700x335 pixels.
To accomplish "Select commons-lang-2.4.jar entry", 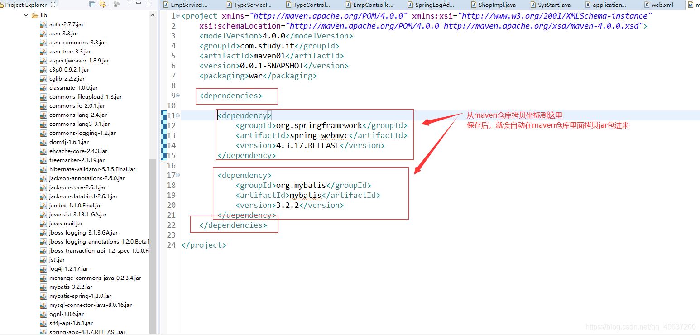I will coord(78,115).
